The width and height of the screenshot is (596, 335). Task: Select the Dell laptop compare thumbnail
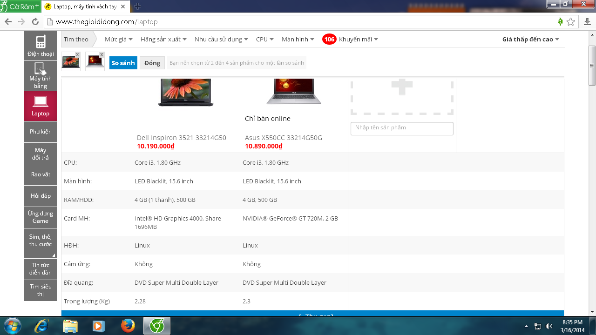tap(70, 62)
